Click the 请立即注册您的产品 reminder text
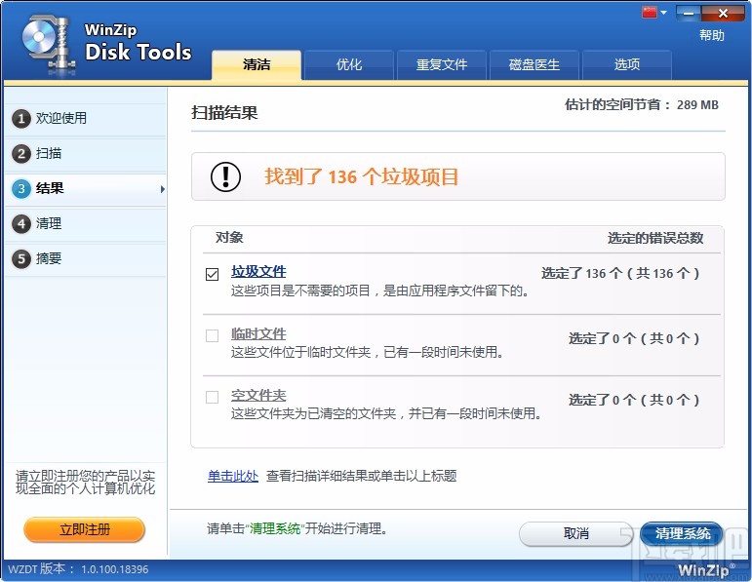The width and height of the screenshot is (752, 582). (86, 483)
